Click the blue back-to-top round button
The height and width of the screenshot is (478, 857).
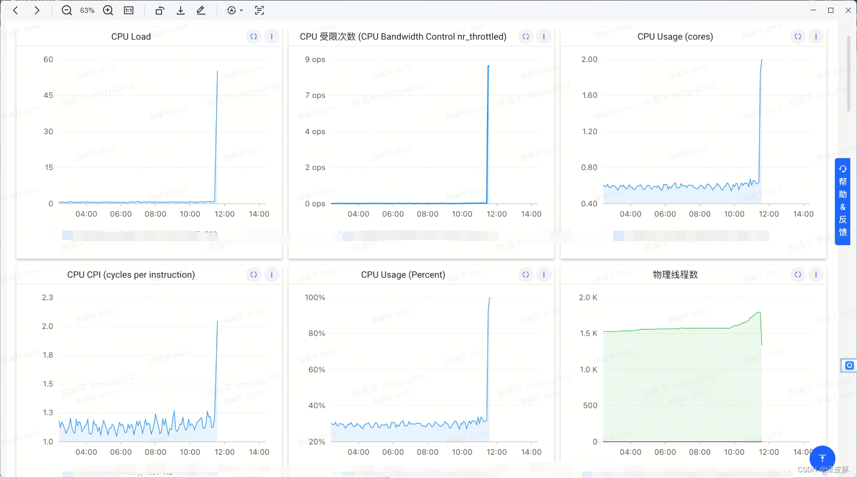[x=822, y=458]
